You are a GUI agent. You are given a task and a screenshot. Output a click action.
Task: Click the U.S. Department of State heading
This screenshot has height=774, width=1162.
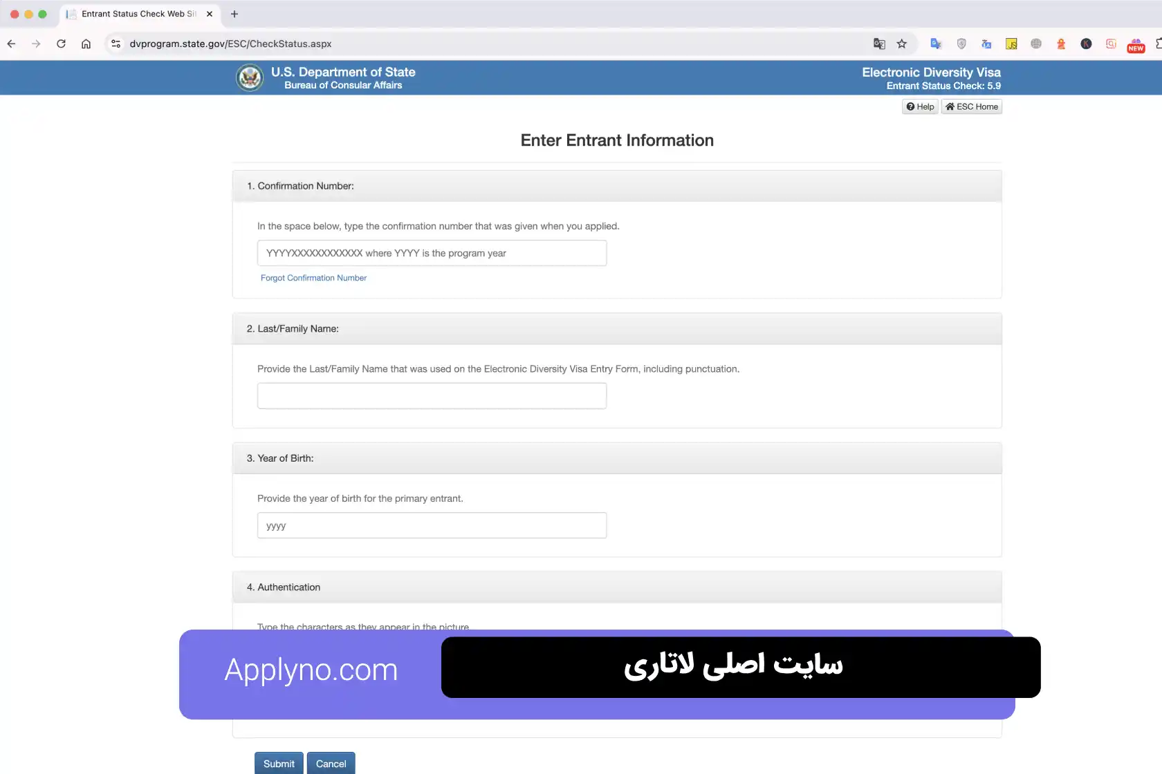[x=343, y=72]
